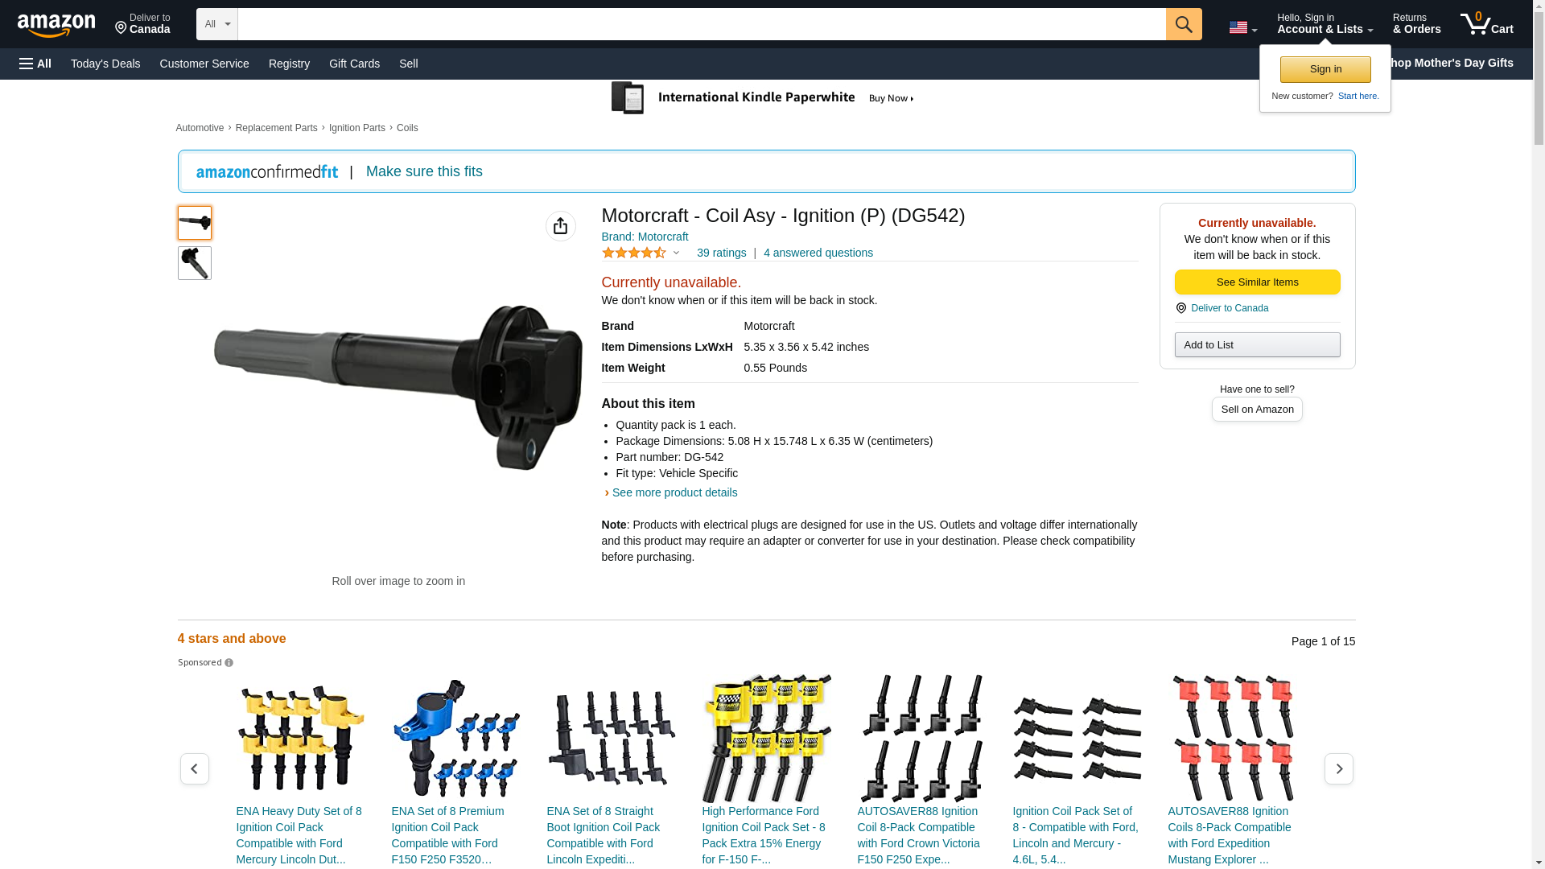Go to next carousel page arrow
Screen dimensions: 1545x869
[x=1339, y=769]
